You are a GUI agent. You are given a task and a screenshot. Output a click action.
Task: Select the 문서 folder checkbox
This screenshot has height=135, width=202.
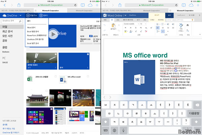(88, 54)
